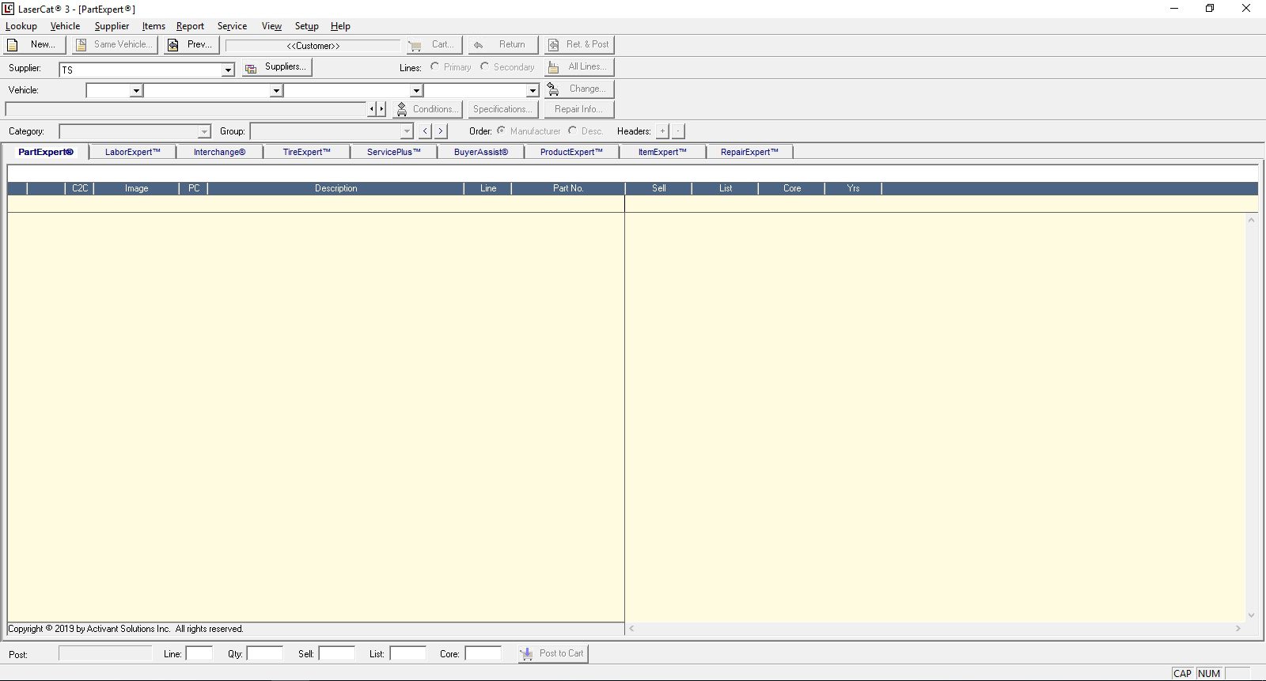Click the New button

point(35,45)
